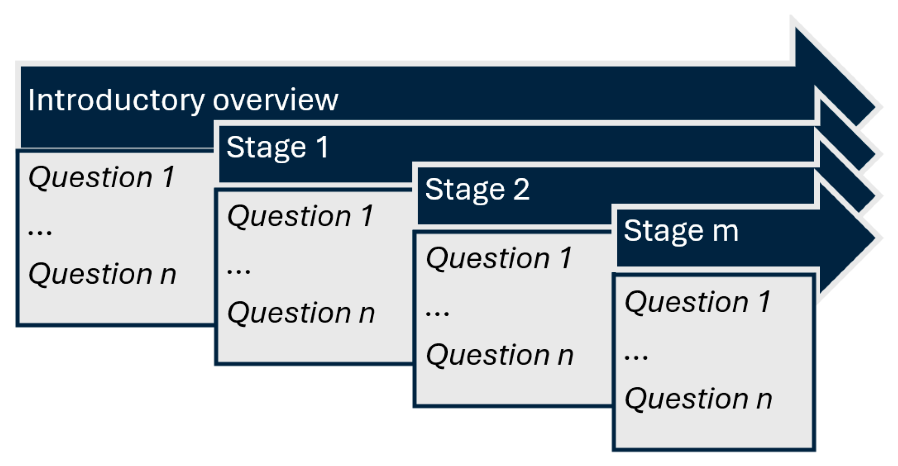Select Question 1 in the Stage 1 box
898x466 pixels.
[301, 216]
